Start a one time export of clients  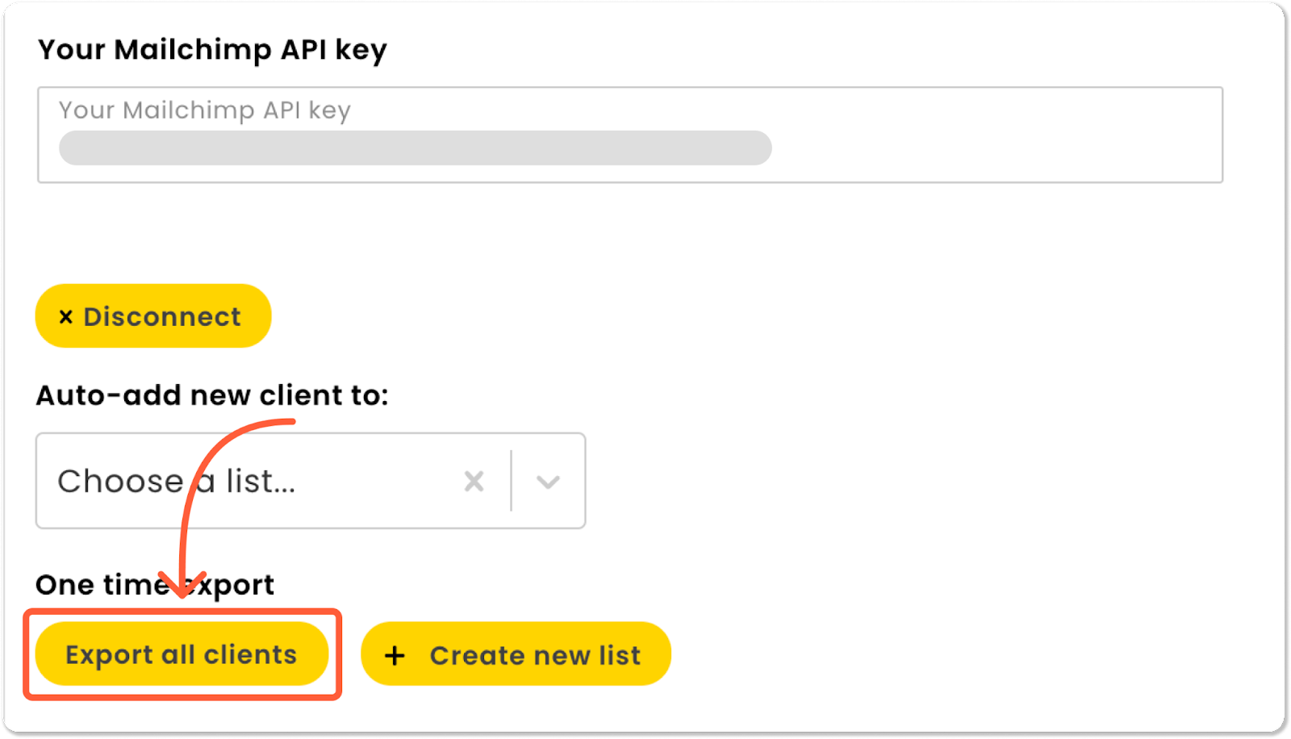[x=182, y=654]
